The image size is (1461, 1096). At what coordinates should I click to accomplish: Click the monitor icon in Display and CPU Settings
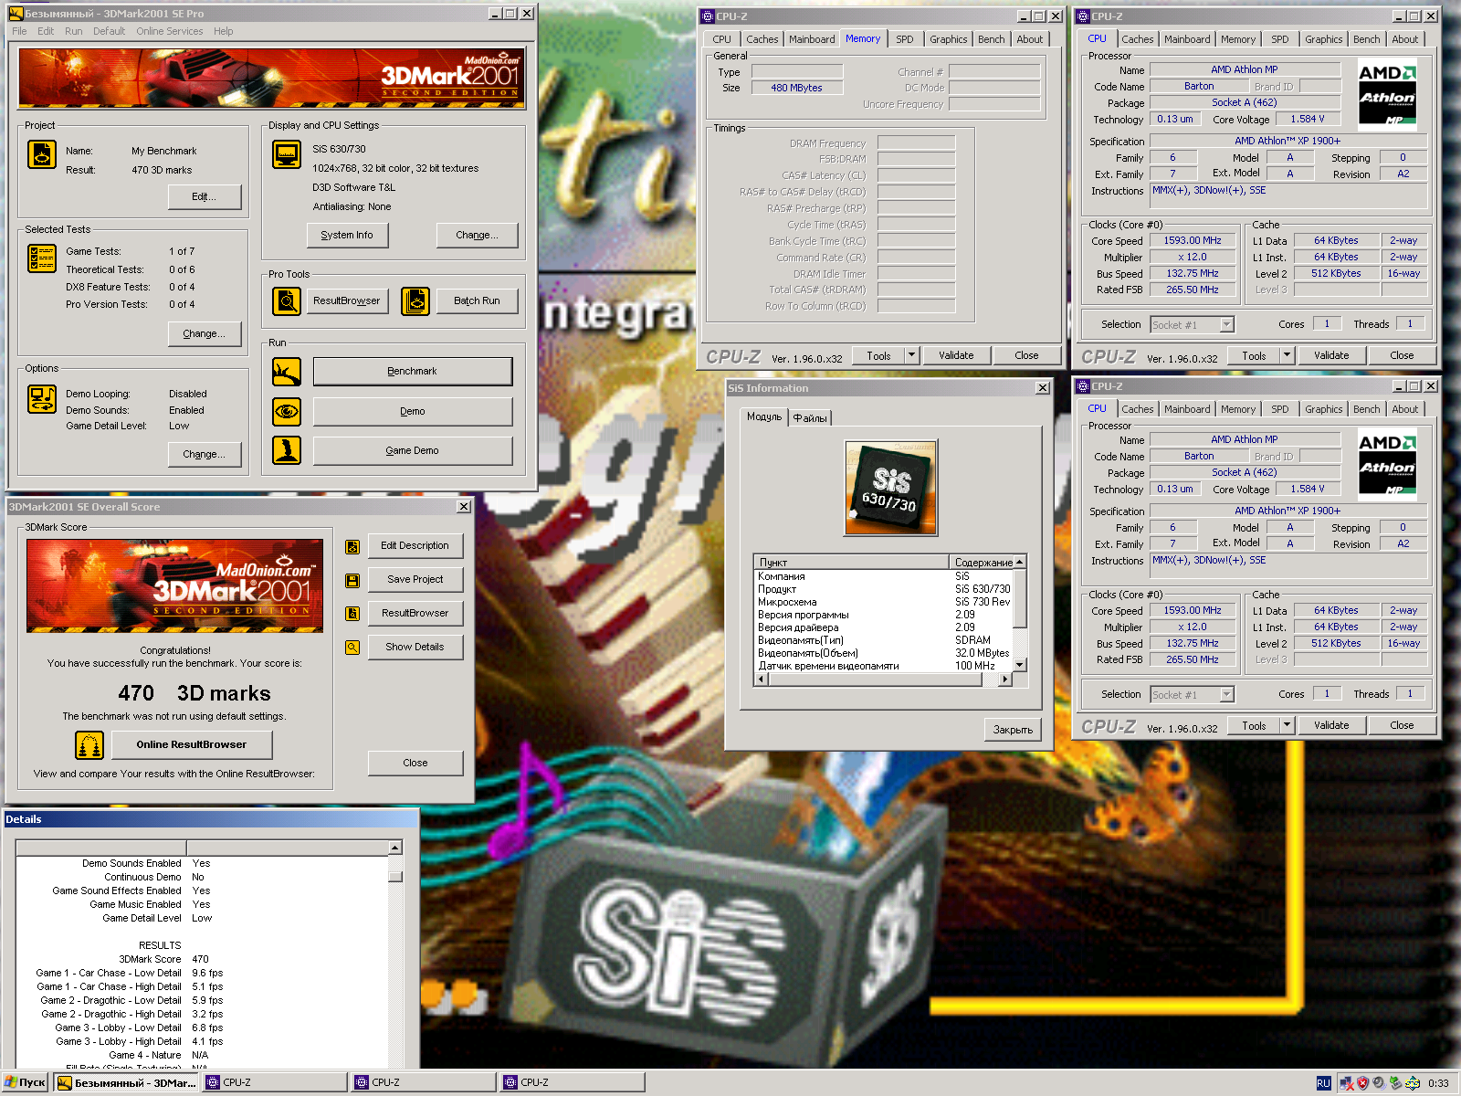(x=287, y=154)
